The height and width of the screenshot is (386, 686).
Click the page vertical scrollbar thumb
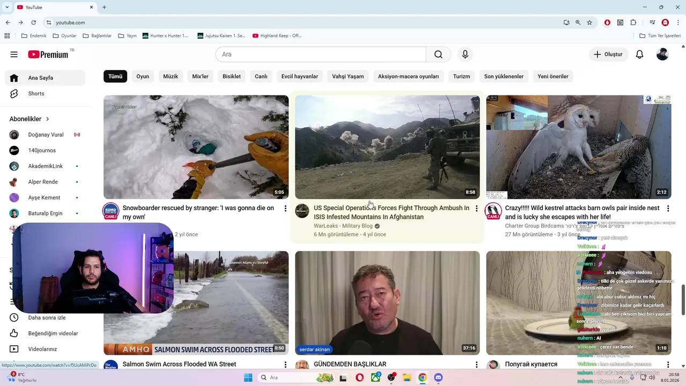683,300
